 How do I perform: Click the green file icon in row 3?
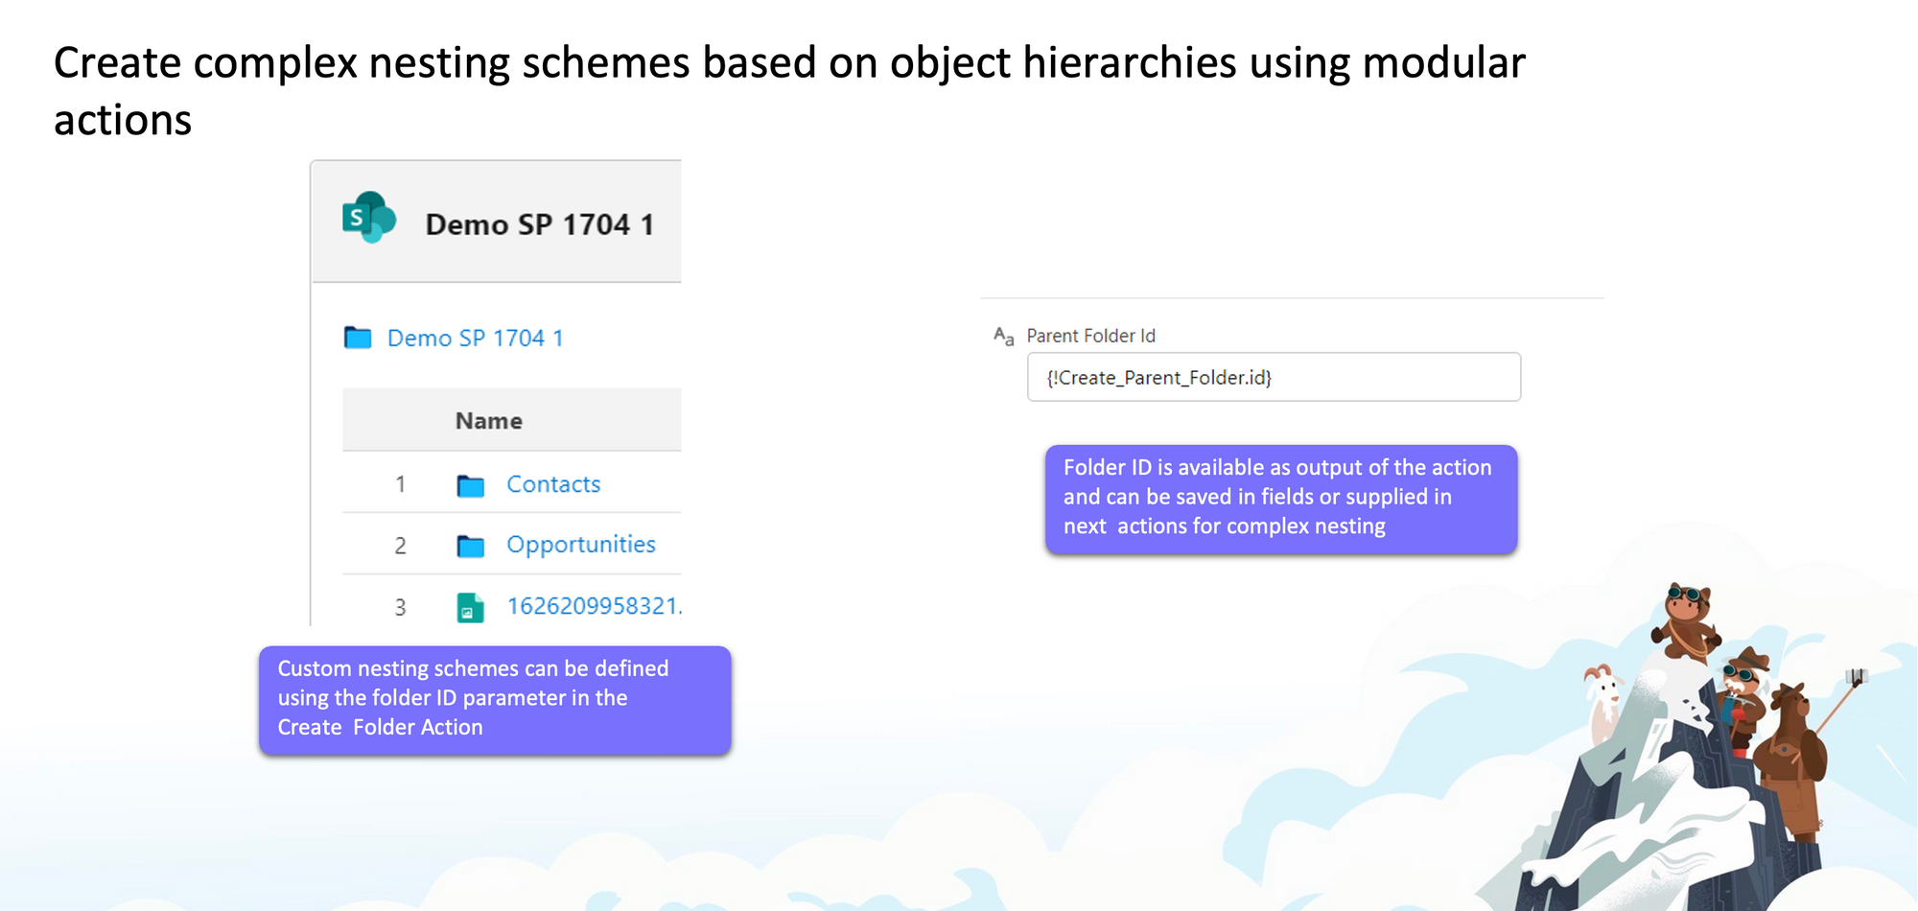[470, 607]
